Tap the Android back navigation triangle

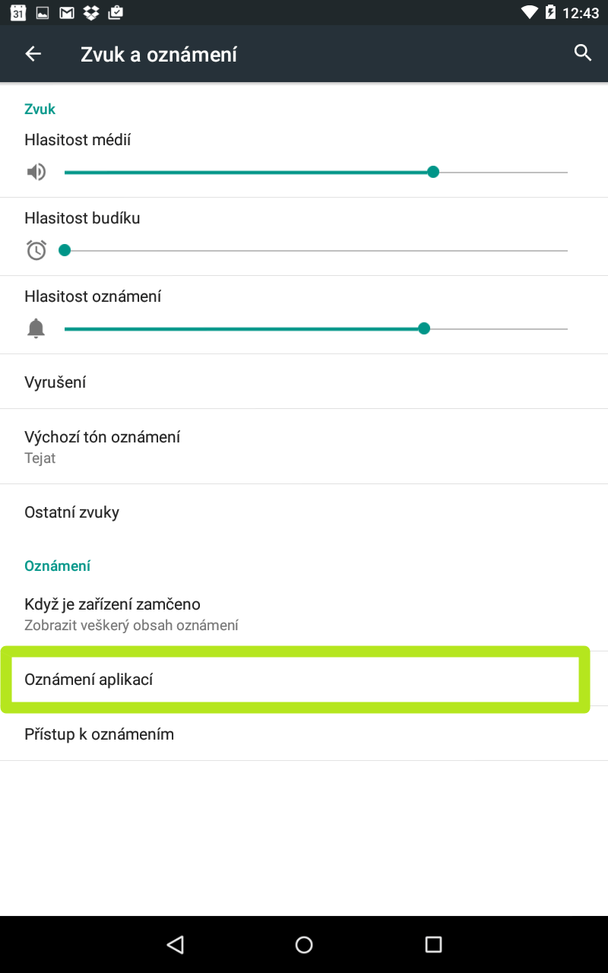pyautogui.click(x=176, y=944)
